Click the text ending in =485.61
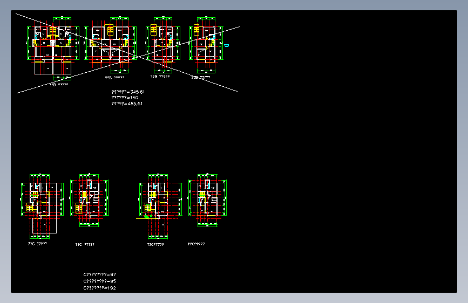The width and height of the screenshot is (468, 303). (127, 104)
